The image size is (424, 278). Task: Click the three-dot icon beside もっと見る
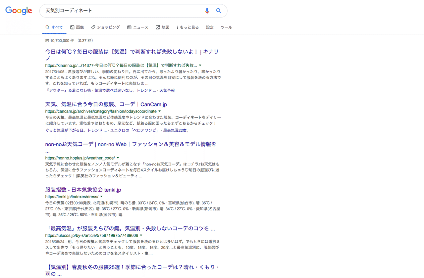point(178,27)
